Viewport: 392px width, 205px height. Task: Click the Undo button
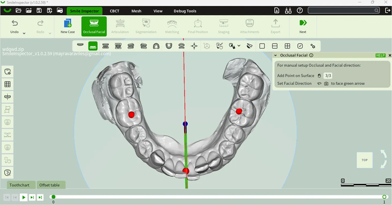[14, 26]
